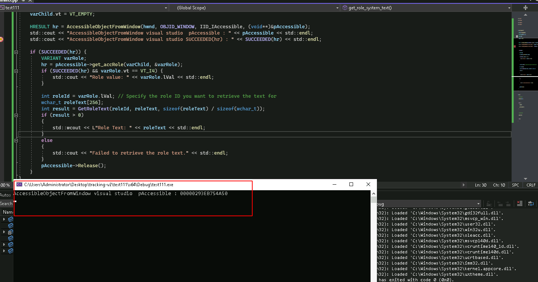The width and height of the screenshot is (538, 282).
Task: Expand the third Autos variable row
Action: click(4, 232)
